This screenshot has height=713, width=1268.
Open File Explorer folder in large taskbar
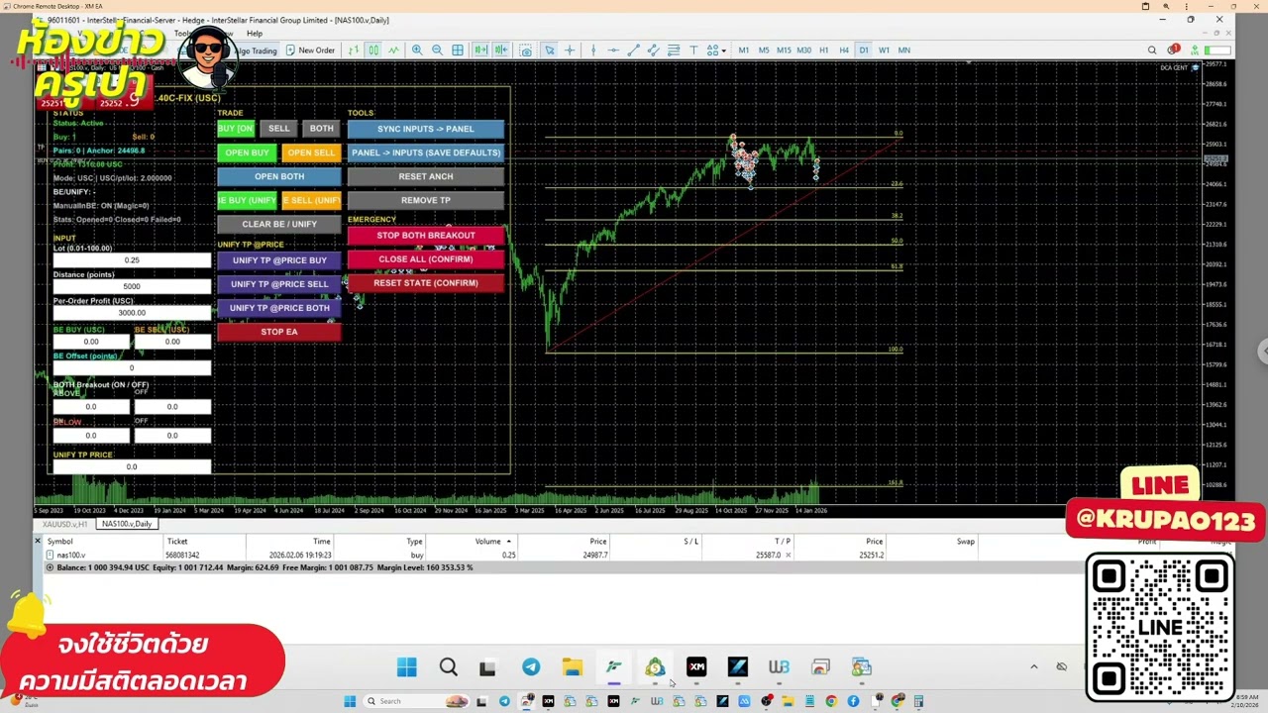pos(573,667)
